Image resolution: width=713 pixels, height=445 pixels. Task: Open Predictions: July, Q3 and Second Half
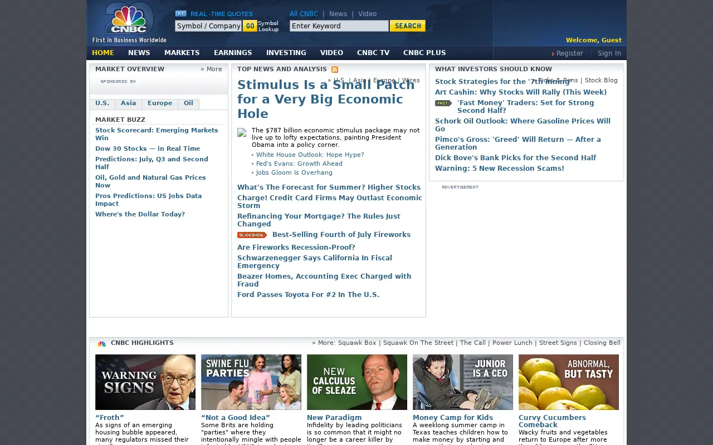coord(152,163)
